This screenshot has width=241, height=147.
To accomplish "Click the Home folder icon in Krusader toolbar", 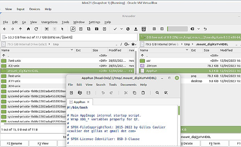I will (28, 29).
